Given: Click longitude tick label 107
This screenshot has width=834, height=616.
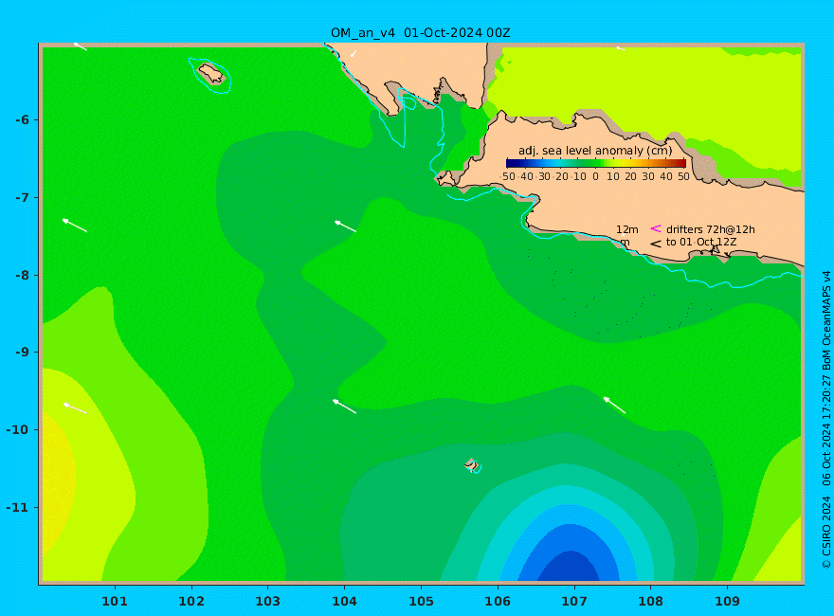Looking at the screenshot, I should [x=574, y=601].
